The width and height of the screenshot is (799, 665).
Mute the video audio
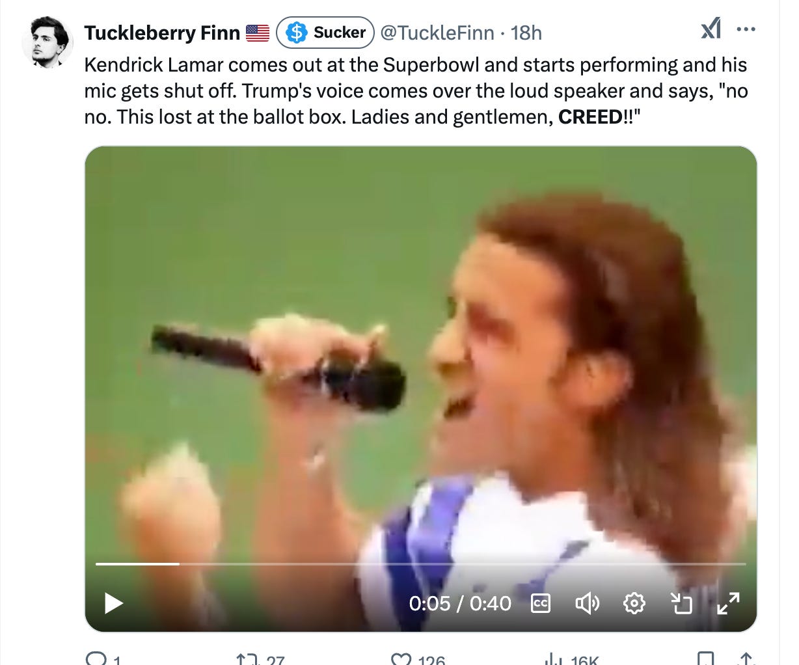coord(588,603)
